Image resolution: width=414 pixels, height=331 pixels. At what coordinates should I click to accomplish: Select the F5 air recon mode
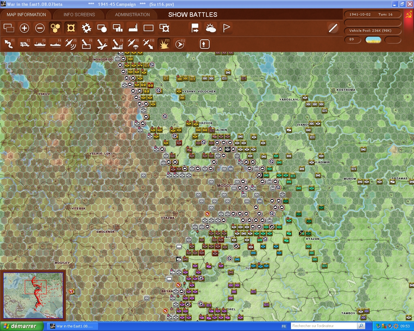tap(71, 44)
